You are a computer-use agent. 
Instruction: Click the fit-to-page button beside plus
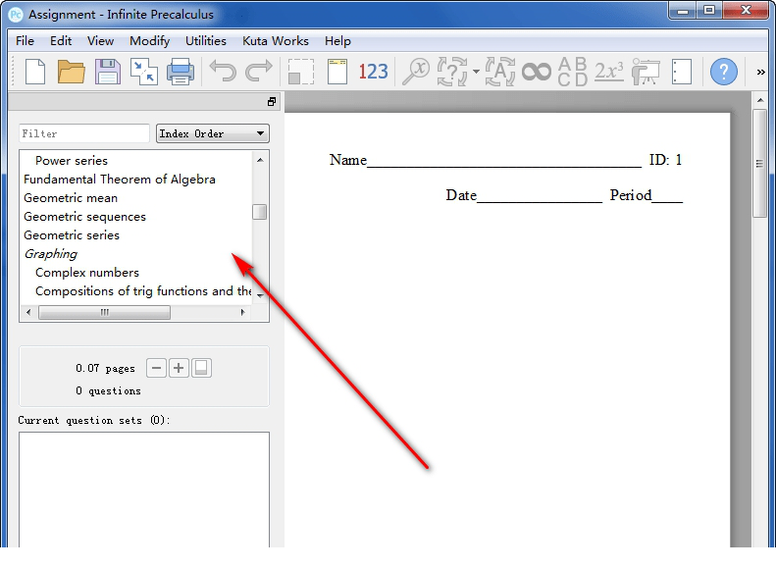(201, 368)
